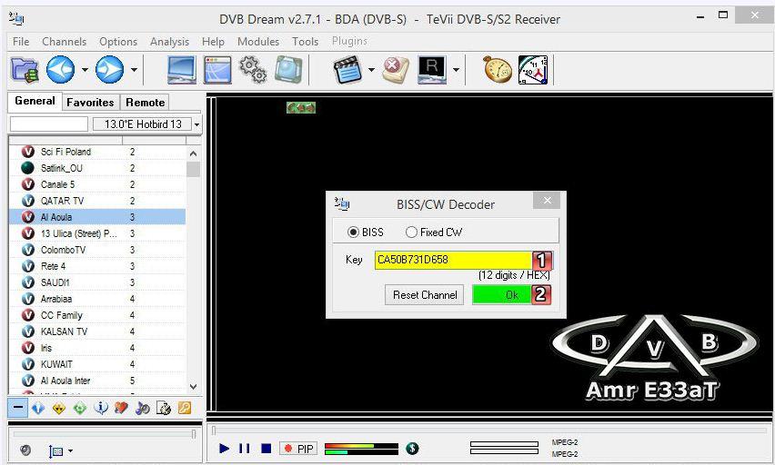Screen dimensions: 775x465
Task: Open the Modules menu
Action: (258, 42)
